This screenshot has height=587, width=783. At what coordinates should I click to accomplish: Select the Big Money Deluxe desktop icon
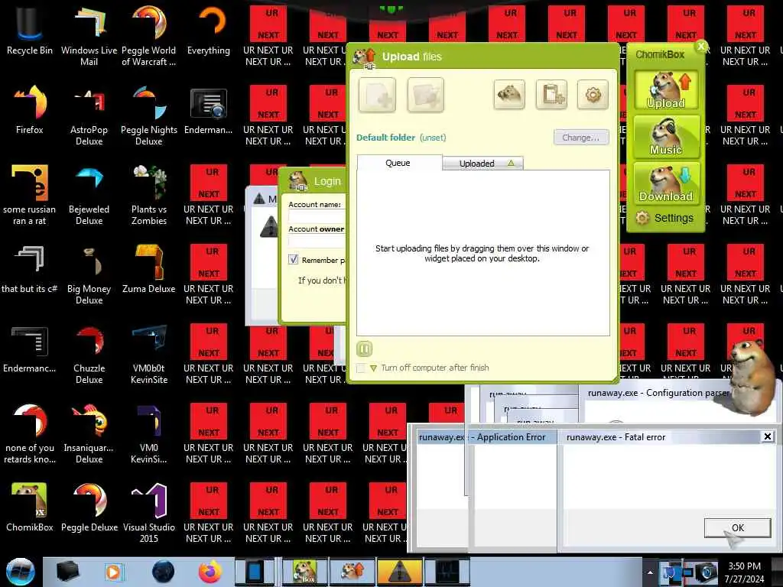pyautogui.click(x=89, y=274)
